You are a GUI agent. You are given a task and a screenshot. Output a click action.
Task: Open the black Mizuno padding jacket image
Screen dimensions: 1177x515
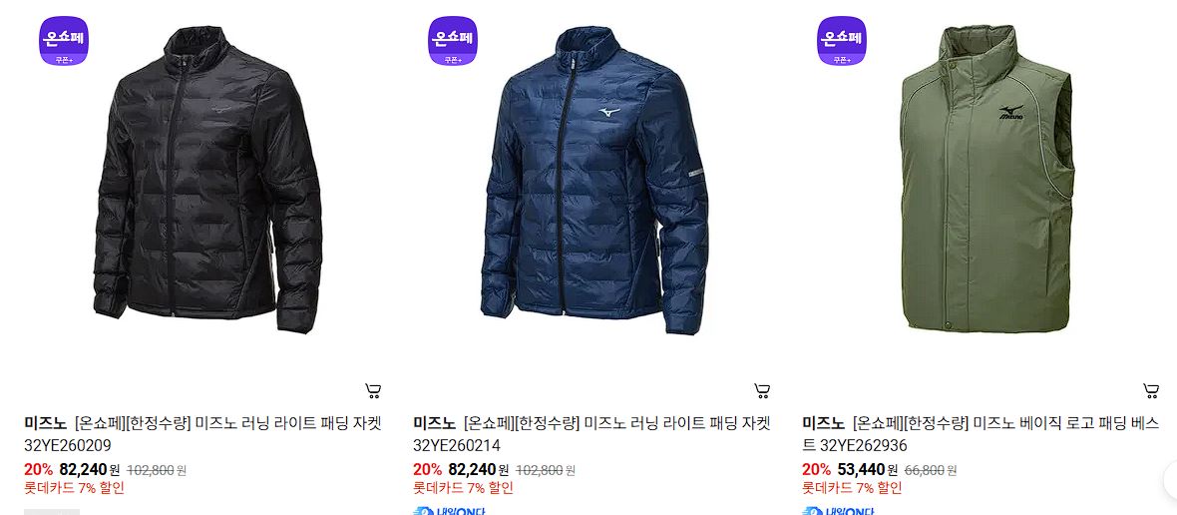tap(207, 181)
